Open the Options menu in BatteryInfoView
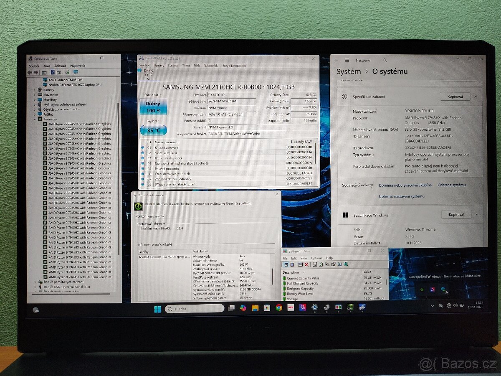The height and width of the screenshot is (376, 501). 316,258
